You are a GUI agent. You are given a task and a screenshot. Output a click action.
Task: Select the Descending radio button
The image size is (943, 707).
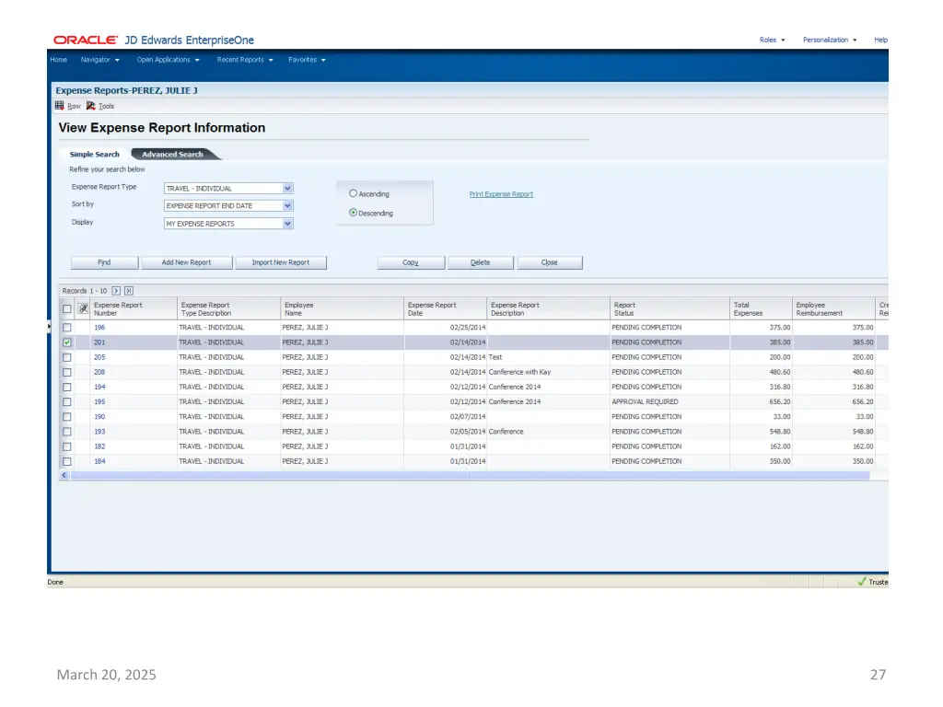[x=353, y=213]
